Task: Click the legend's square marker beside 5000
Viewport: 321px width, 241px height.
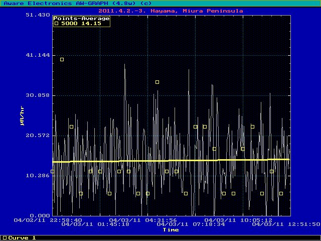Action: pyautogui.click(x=57, y=23)
